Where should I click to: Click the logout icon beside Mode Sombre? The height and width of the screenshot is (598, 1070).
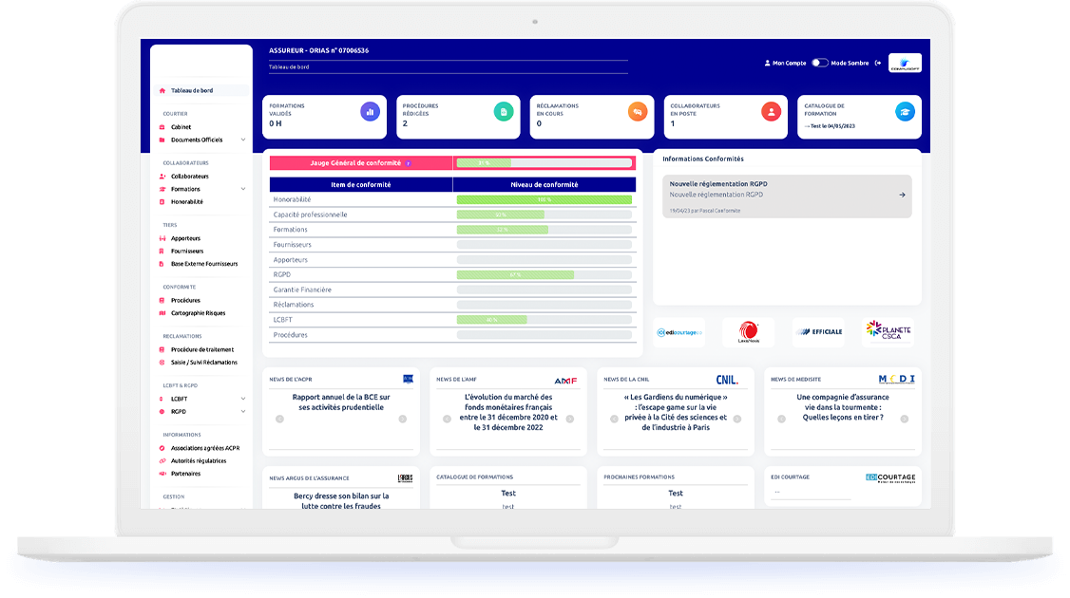pos(878,64)
